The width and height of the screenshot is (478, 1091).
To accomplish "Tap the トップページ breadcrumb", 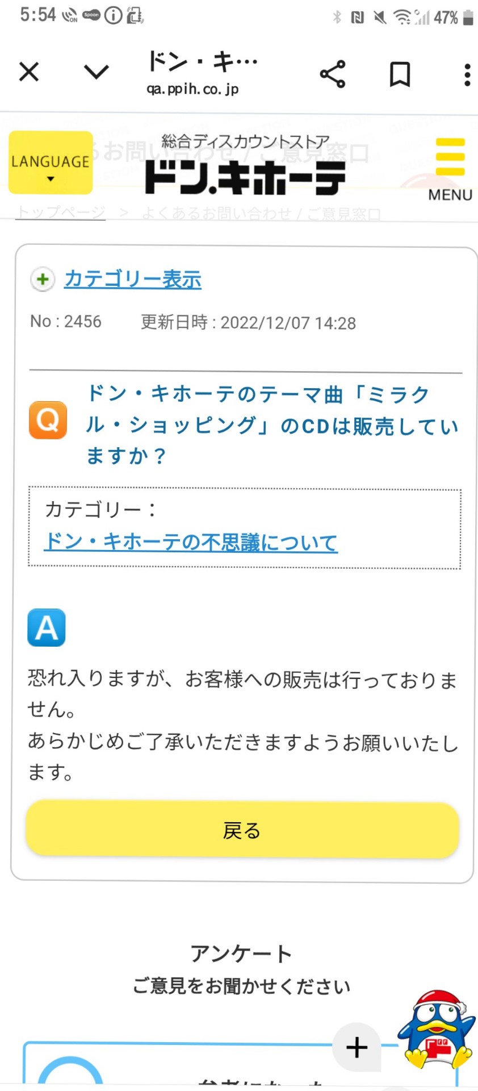I will (61, 211).
